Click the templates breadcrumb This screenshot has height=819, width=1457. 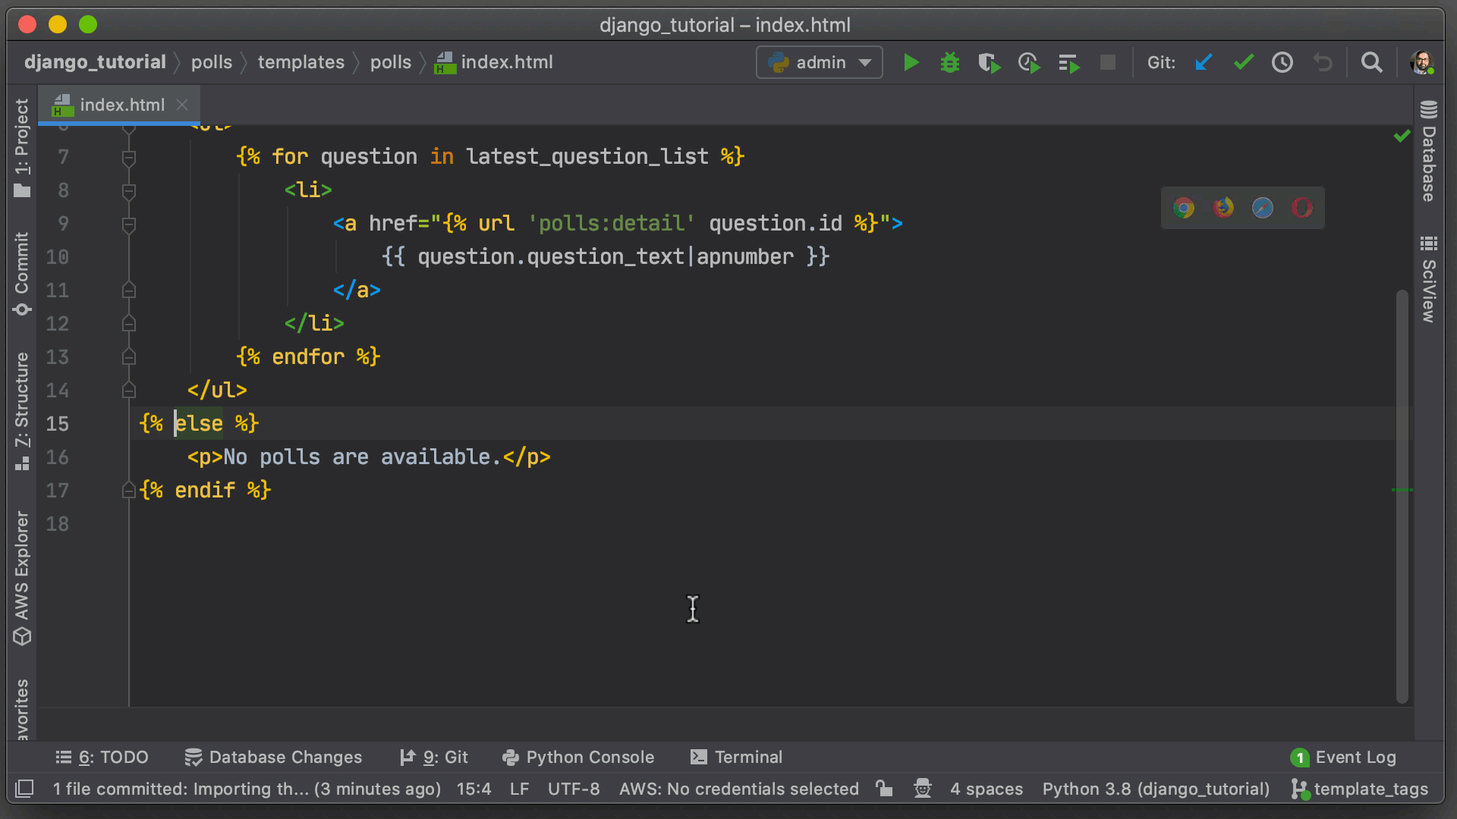tap(301, 62)
